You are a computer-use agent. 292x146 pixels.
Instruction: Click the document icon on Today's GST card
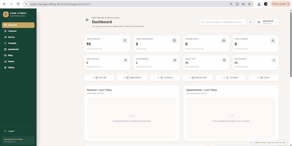[x=224, y=60]
